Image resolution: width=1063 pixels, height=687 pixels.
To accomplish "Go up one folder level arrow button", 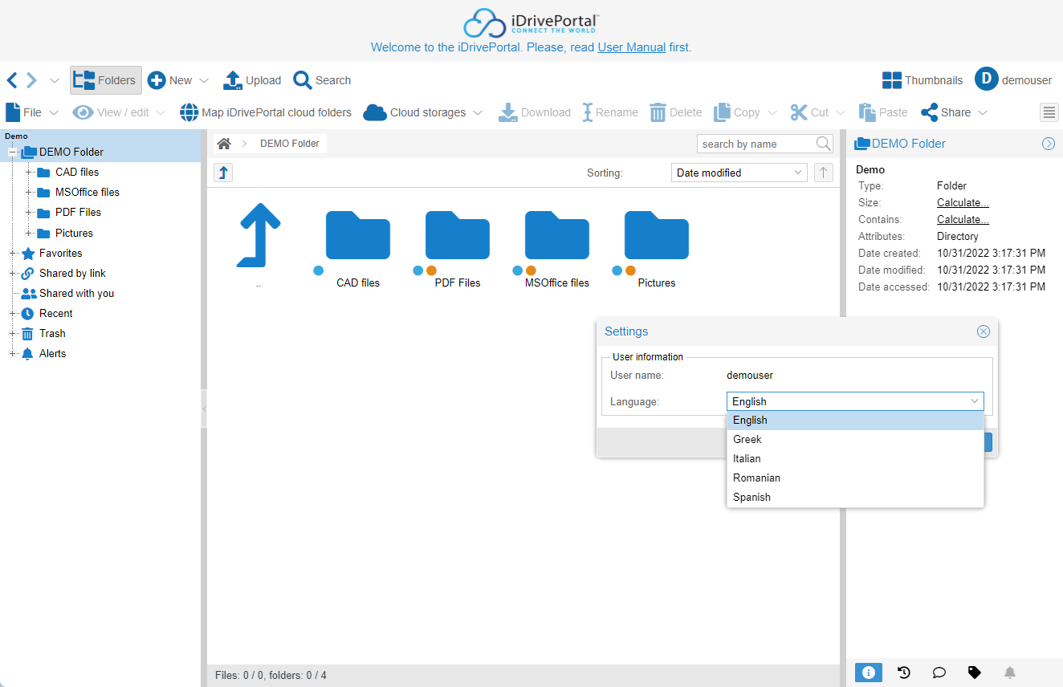I will point(223,173).
